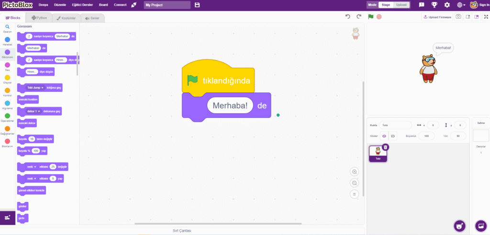Viewport: 490px width, 235px height.
Task: Click the undo arrow icon
Action: pyautogui.click(x=348, y=17)
